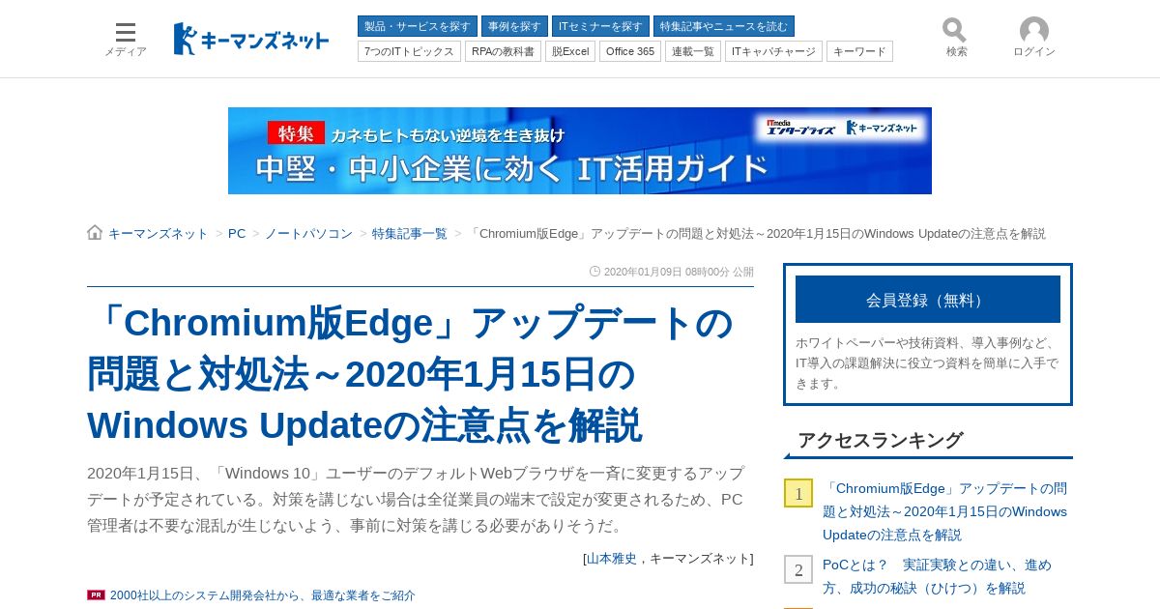
Task: Click the clock icon beside publish date
Action: 595,272
